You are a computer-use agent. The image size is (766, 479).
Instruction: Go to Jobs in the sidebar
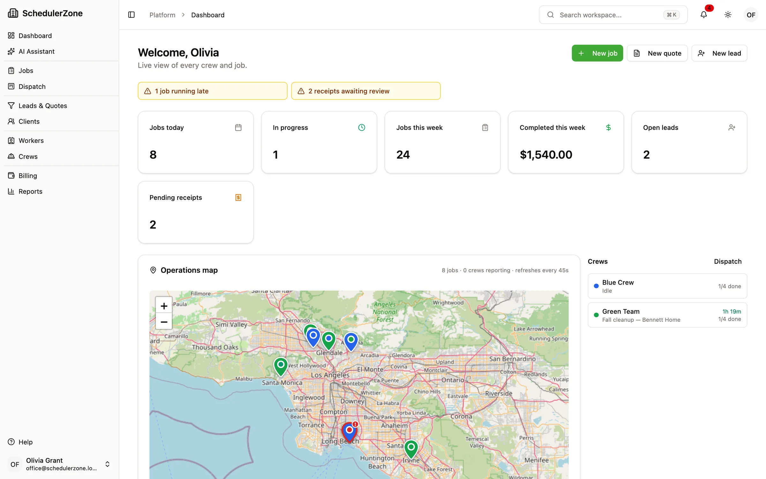coord(59,71)
